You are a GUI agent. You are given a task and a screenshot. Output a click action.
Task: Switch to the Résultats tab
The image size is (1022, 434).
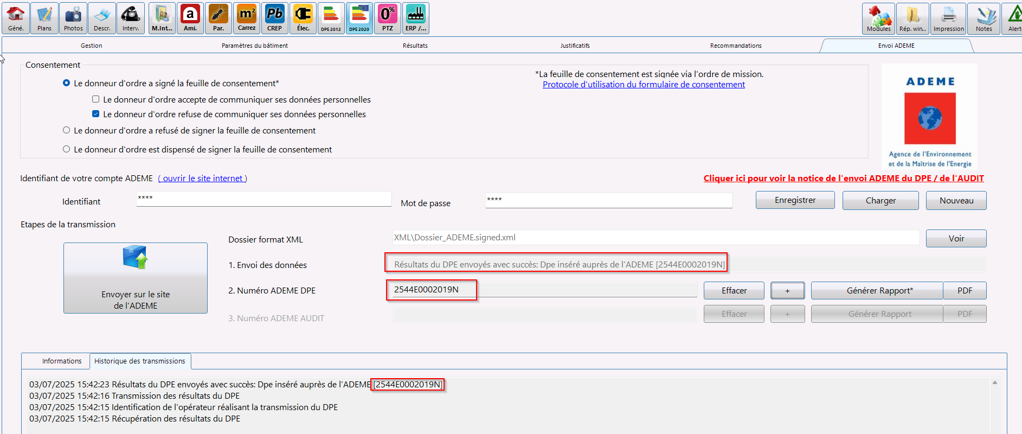click(415, 46)
